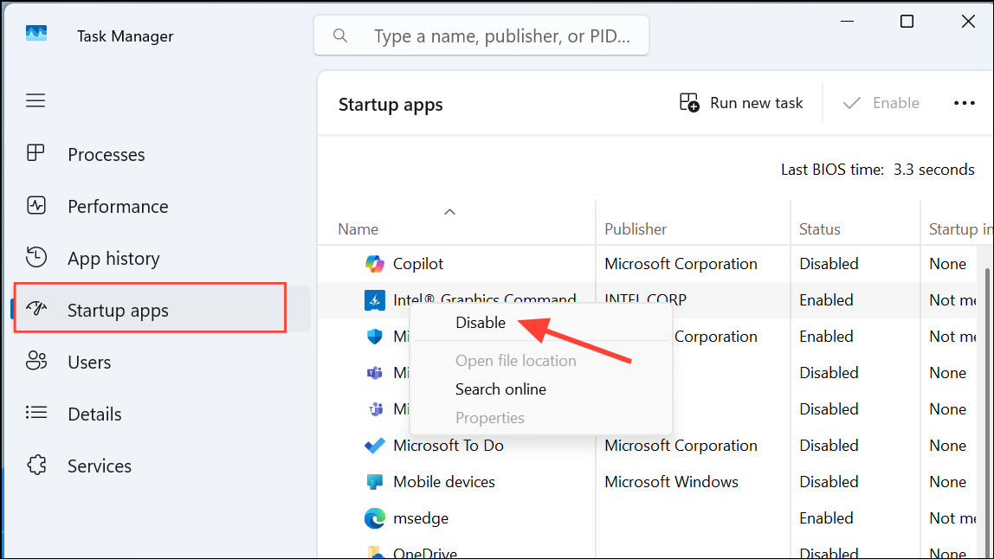Screen dimensions: 994x559
Task: Click the Run new task button
Action: (x=741, y=103)
